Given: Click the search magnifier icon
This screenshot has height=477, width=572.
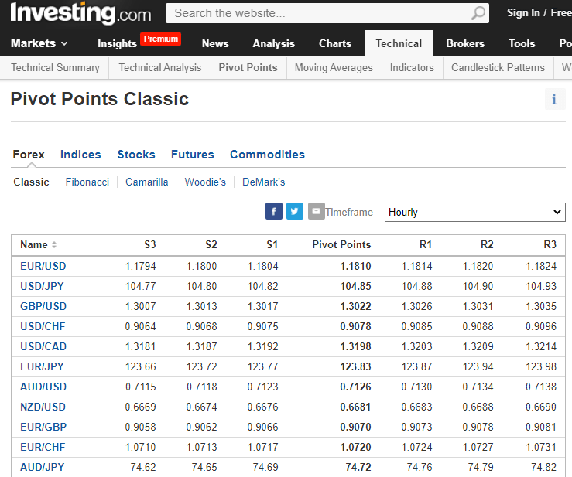Looking at the screenshot, I should 479,13.
